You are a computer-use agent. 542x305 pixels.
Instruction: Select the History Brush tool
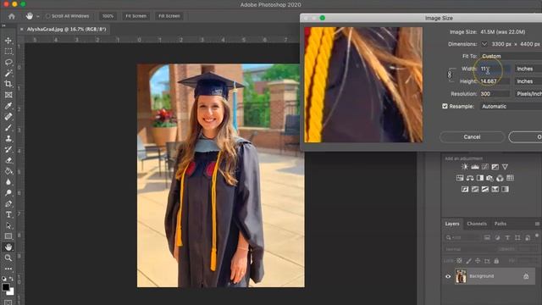pos(8,149)
